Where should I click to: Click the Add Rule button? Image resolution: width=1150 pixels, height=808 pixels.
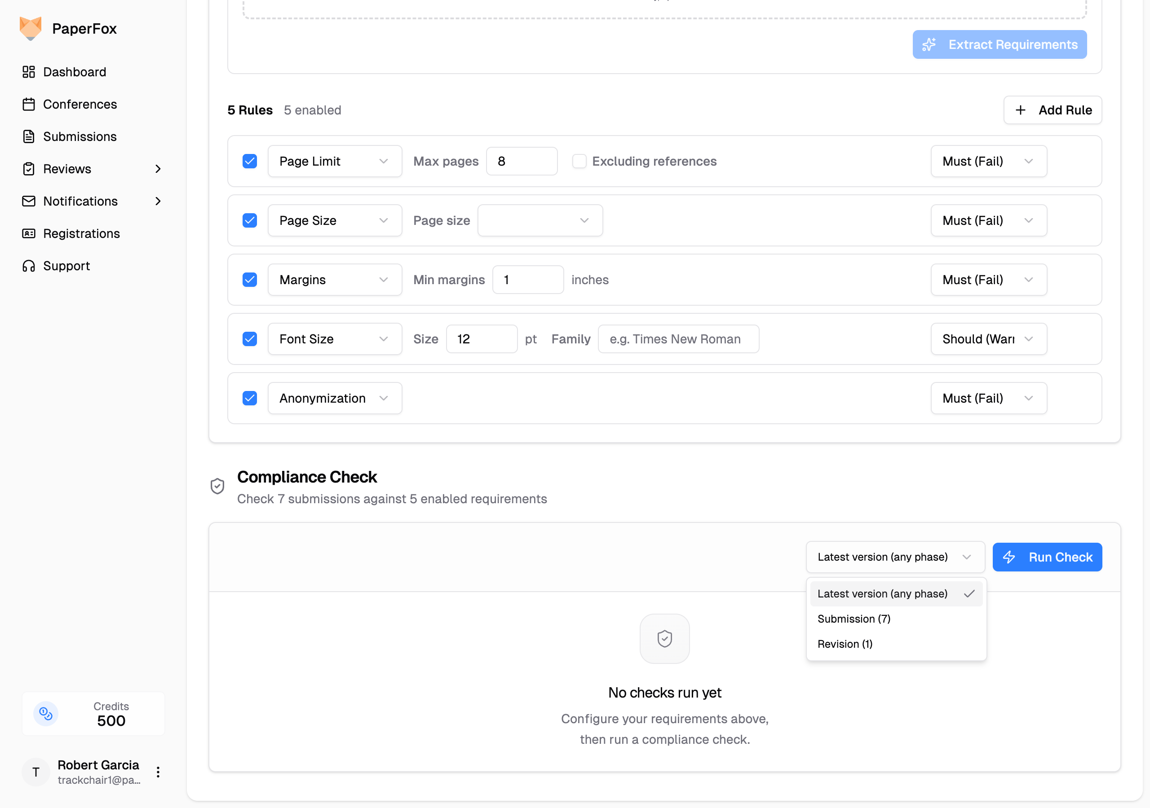1052,110
